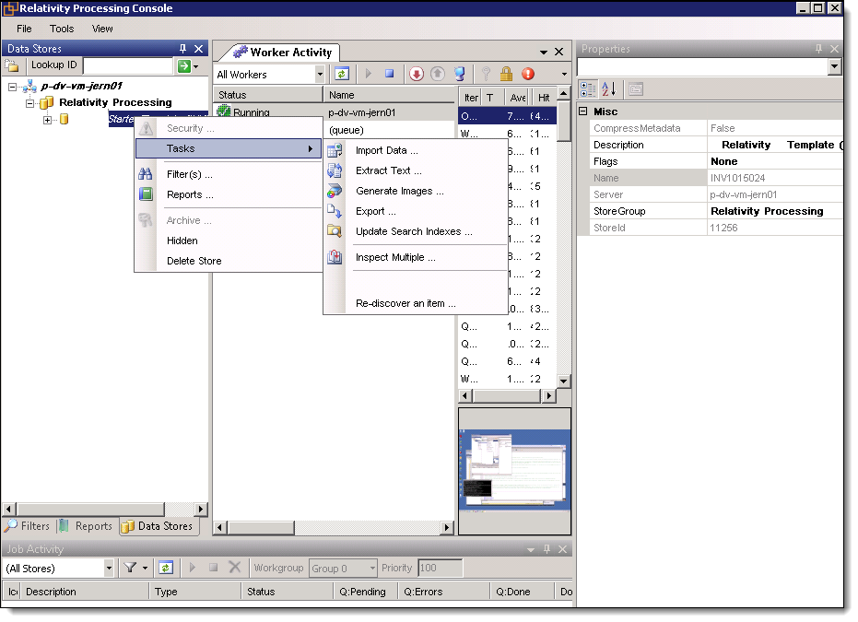
Task: Choose Export from the Tasks submenu
Action: 376,211
